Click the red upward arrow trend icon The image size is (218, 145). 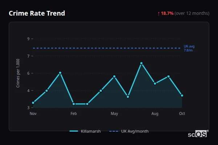[x=159, y=14]
